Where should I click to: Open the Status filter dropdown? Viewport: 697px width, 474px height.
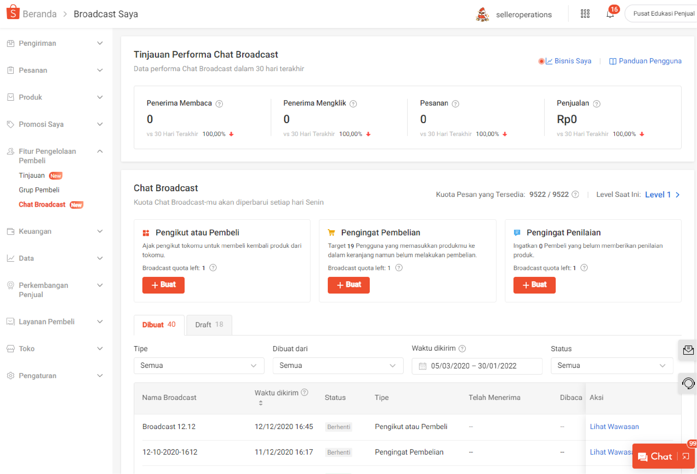coord(611,366)
